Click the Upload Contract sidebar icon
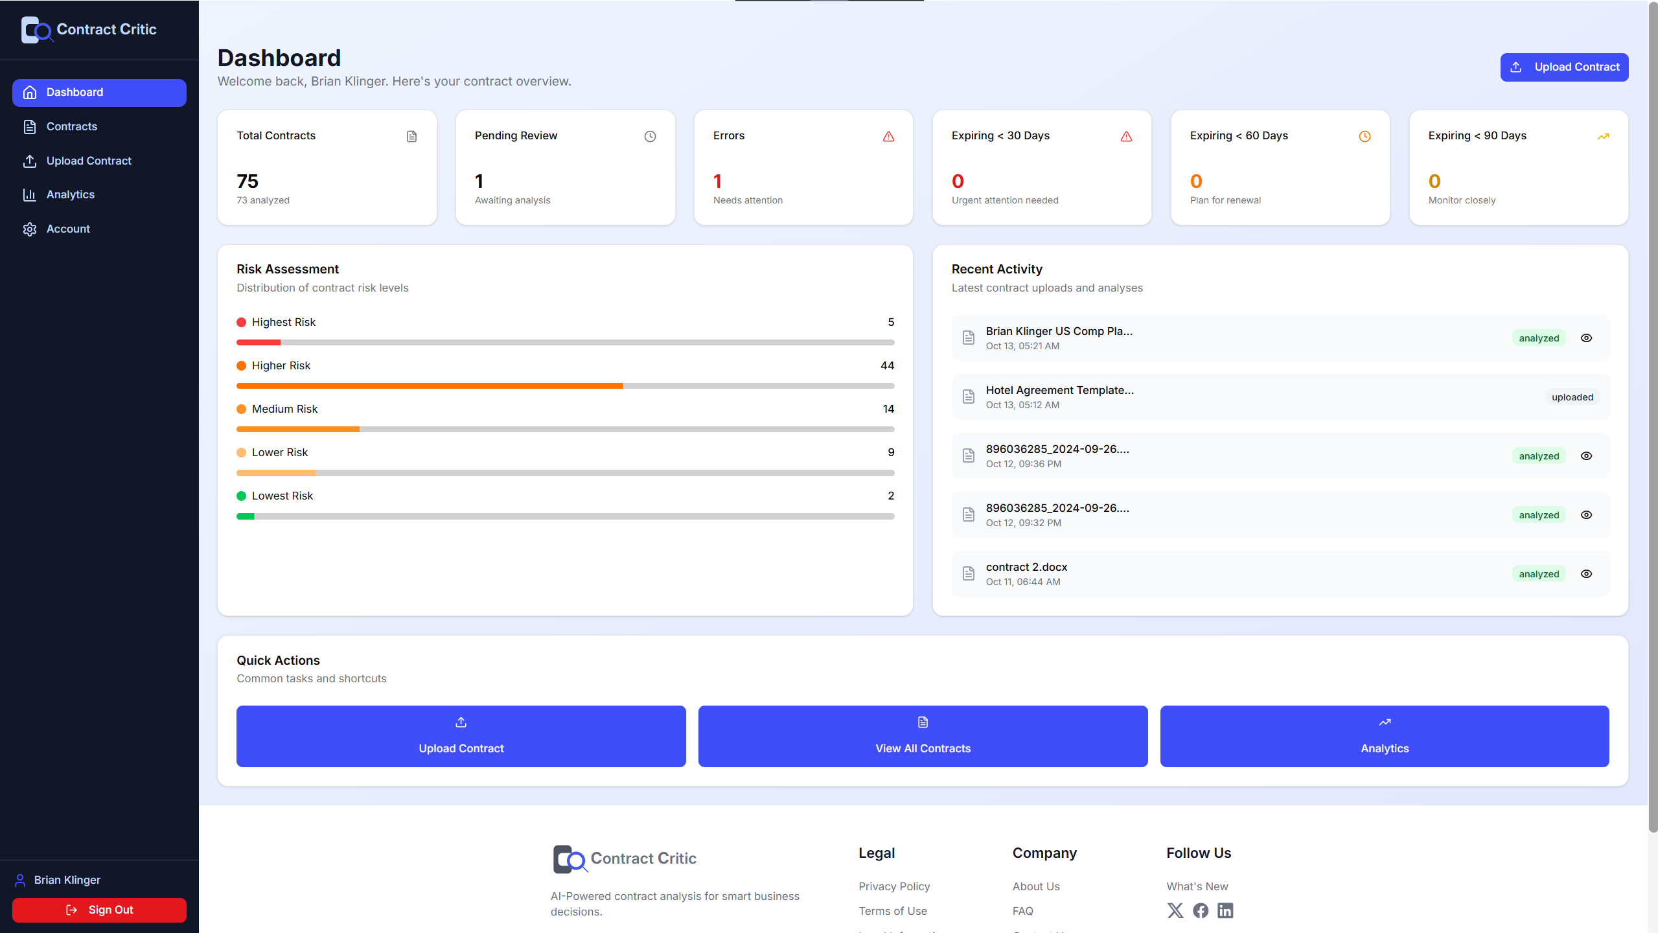Screen dimensions: 1658x933 (30, 161)
